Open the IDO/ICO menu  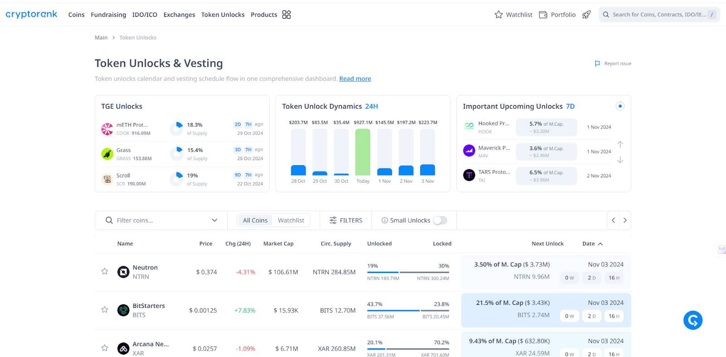(145, 15)
